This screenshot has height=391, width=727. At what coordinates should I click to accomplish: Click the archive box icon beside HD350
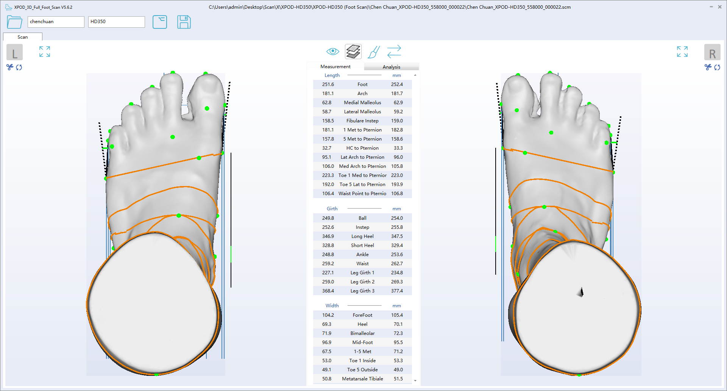(x=159, y=22)
